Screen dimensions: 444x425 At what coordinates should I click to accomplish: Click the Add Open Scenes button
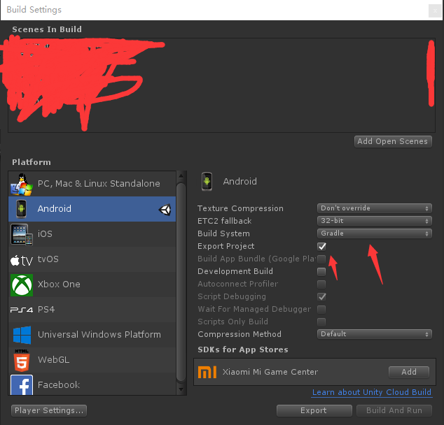click(393, 141)
